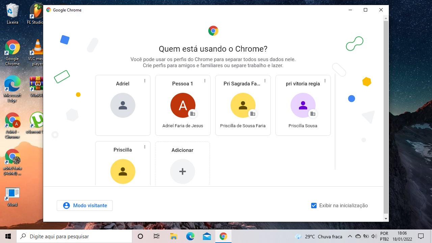Select the Priscilla profile yellow avatar
Screen dimensions: 432x243
coord(123,171)
